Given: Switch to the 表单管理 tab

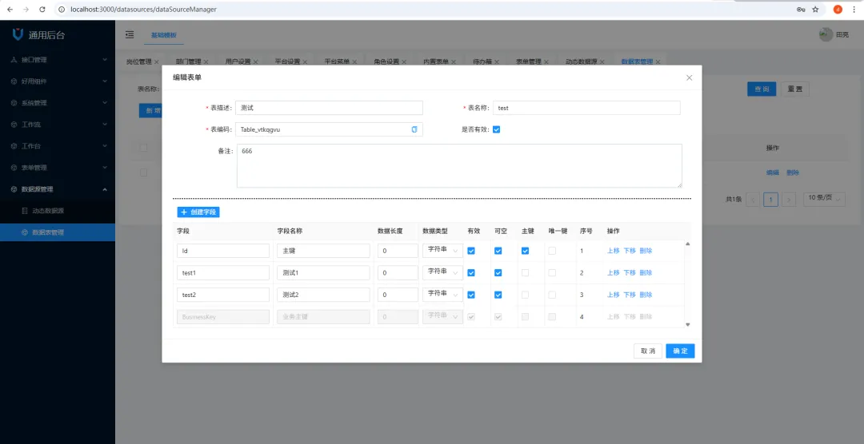Looking at the screenshot, I should pyautogui.click(x=528, y=61).
